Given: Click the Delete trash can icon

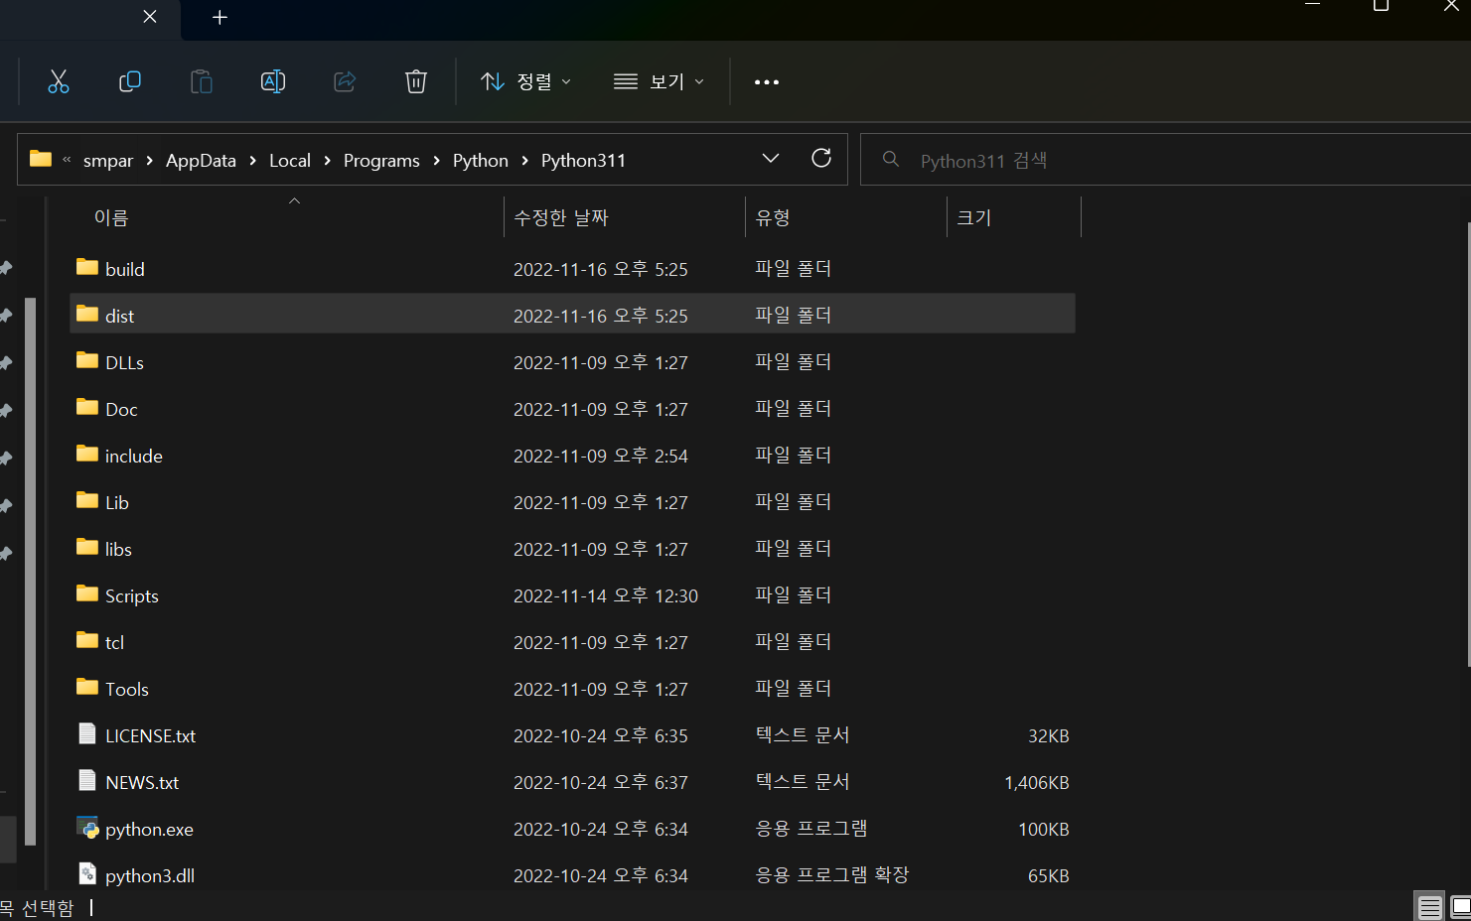Looking at the screenshot, I should coord(416,81).
